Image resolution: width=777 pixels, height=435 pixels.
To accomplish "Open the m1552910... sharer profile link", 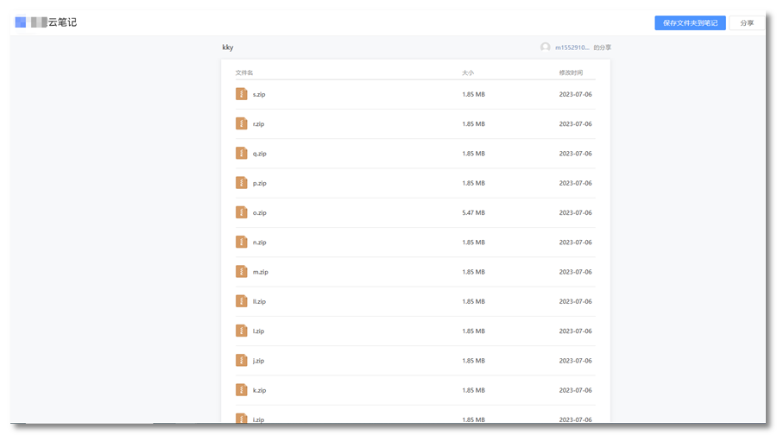I will click(x=572, y=47).
